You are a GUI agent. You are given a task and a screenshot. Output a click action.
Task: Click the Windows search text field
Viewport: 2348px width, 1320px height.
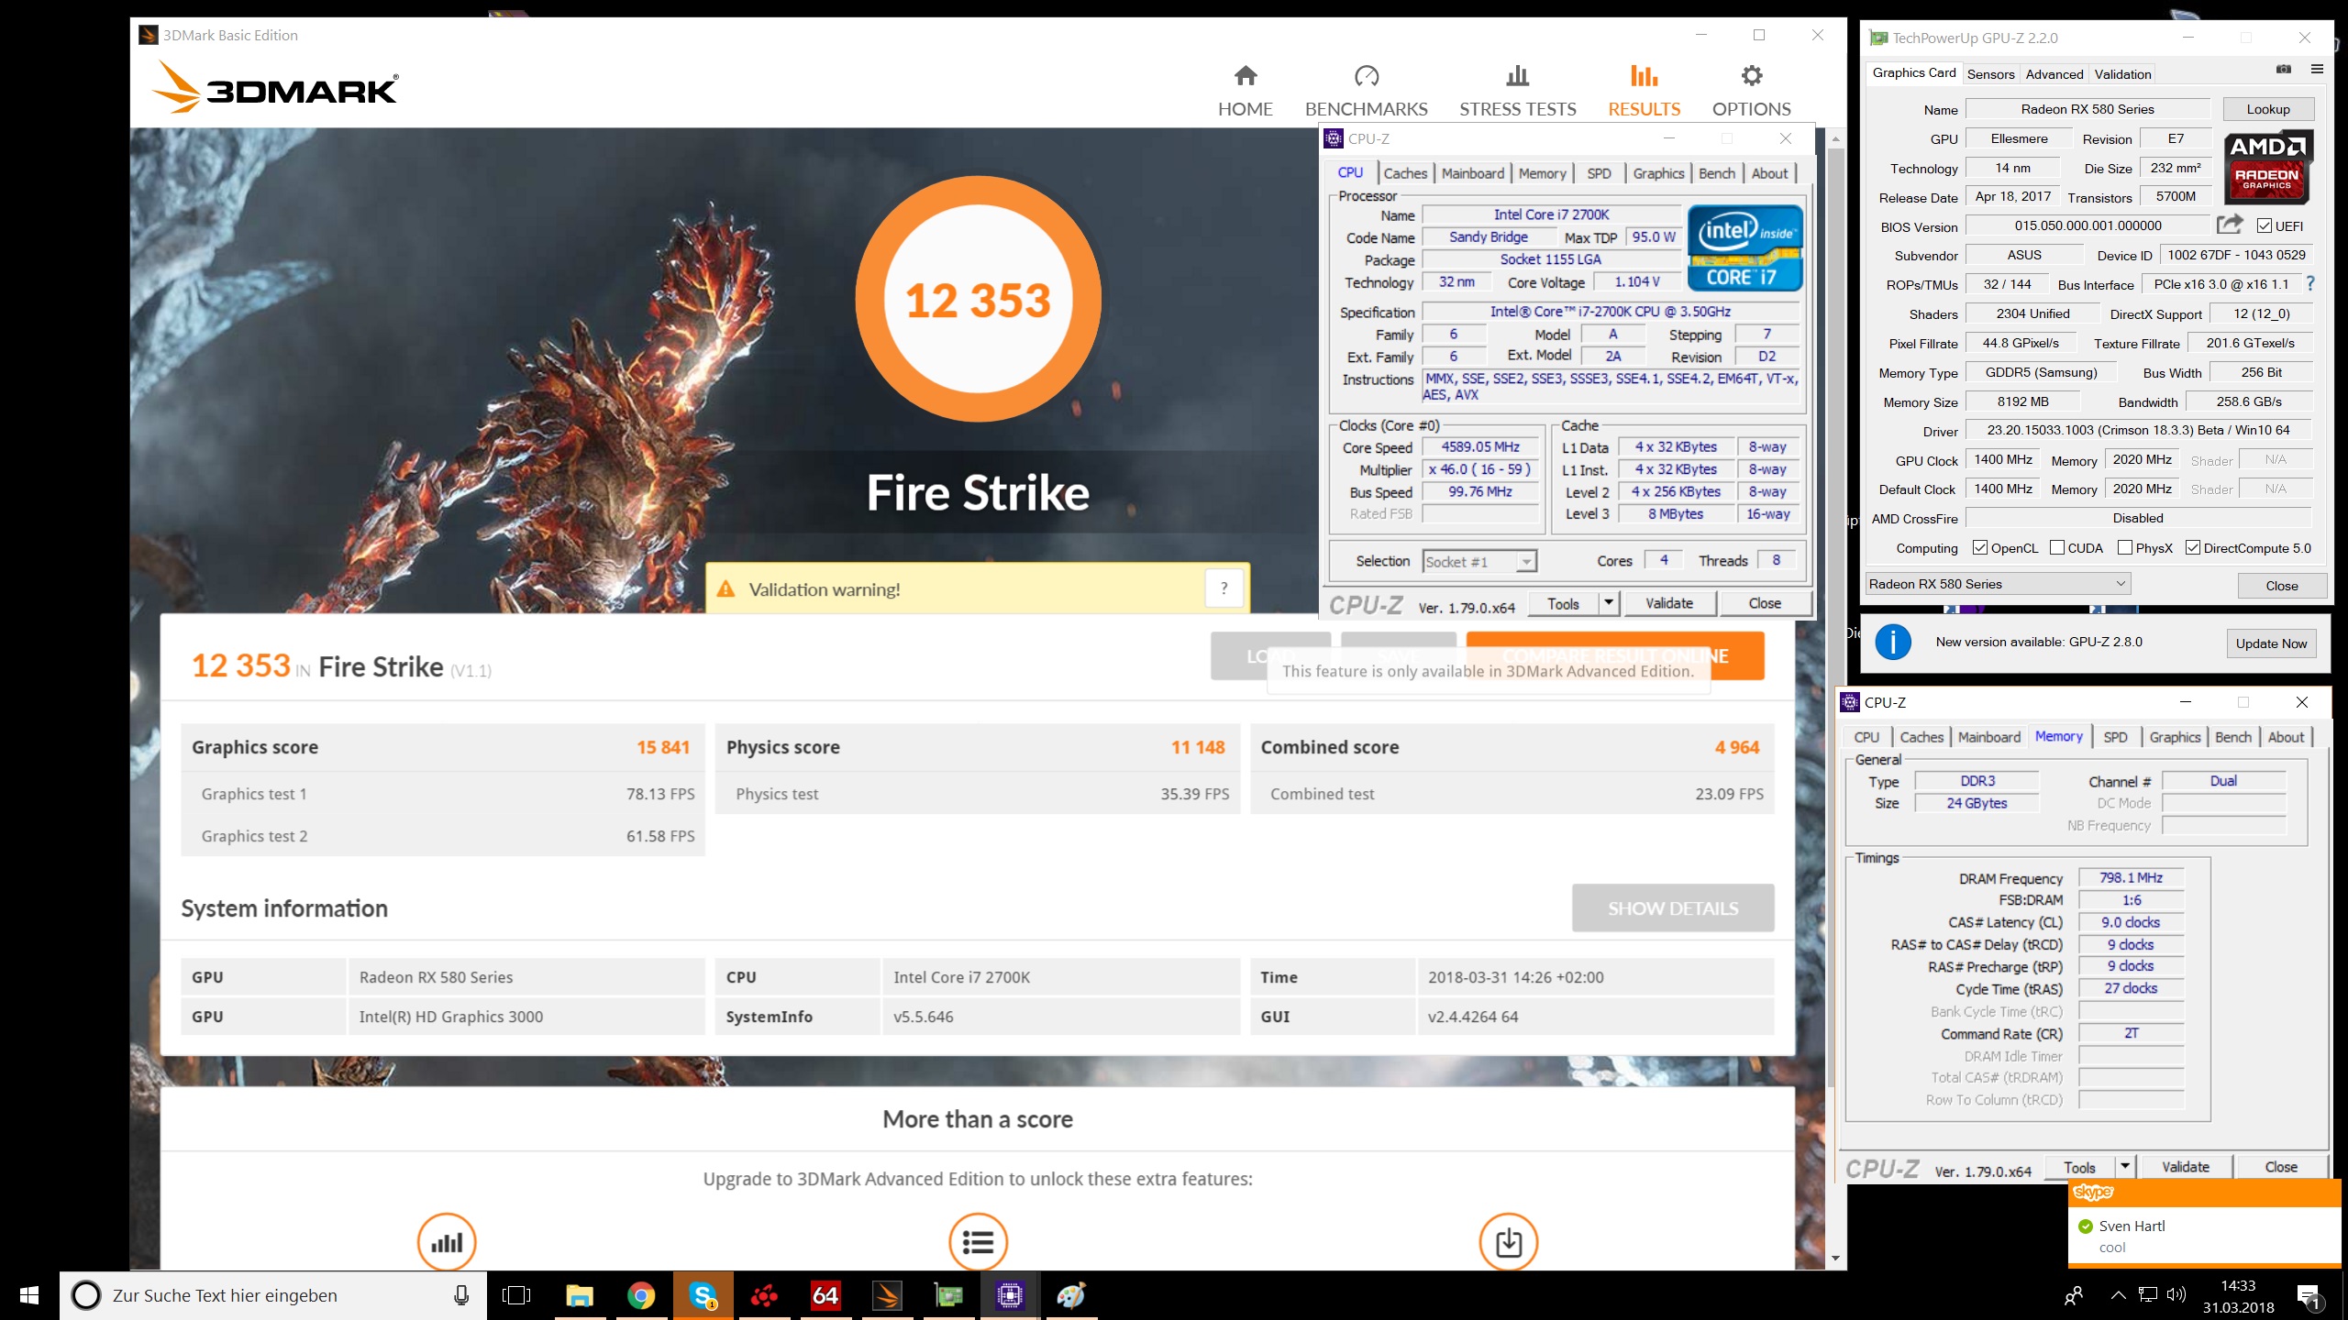click(273, 1295)
